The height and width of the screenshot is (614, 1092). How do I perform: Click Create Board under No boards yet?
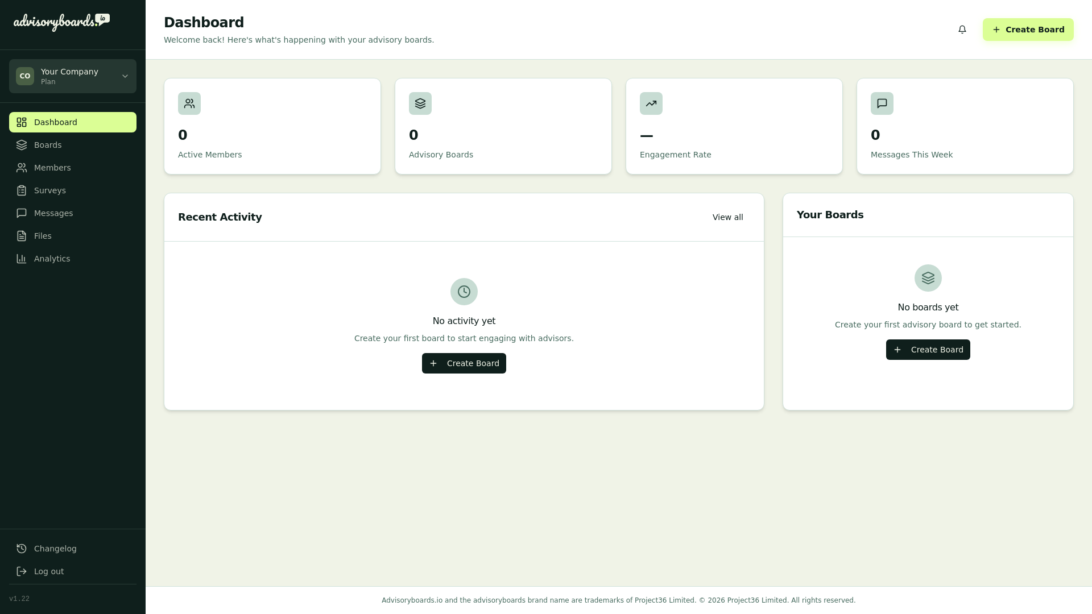click(928, 350)
